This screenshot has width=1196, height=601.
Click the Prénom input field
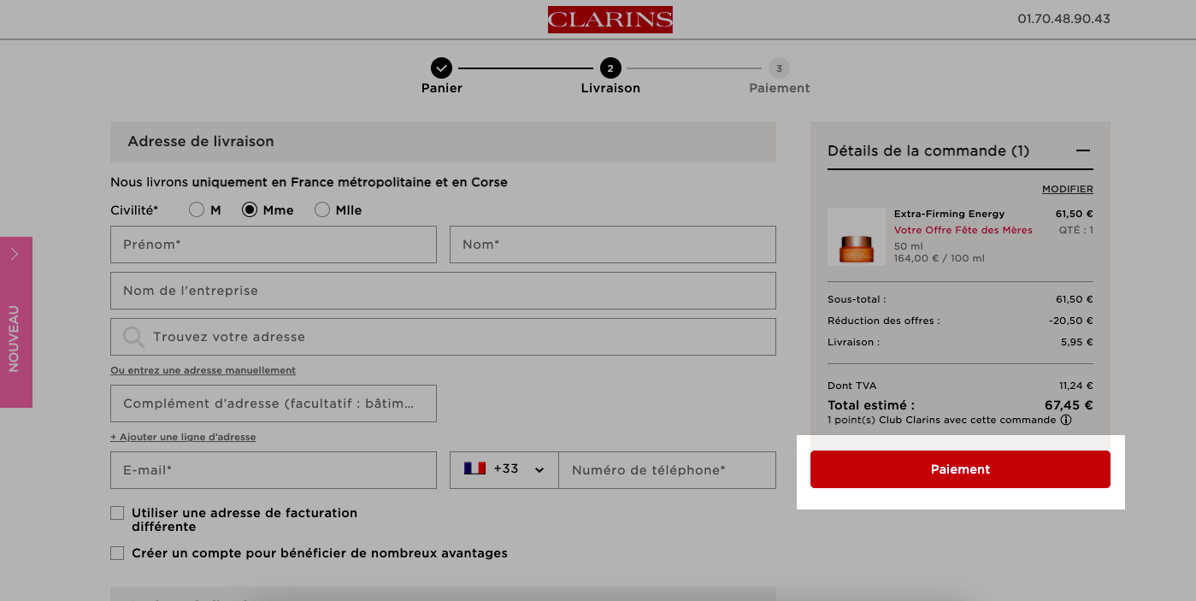coord(274,245)
